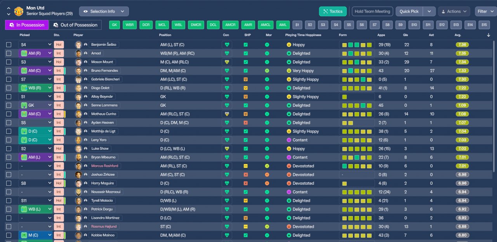The height and width of the screenshot is (242, 497).
Task: Click Benjamin Šeško's form rating squares
Action: [x=356, y=45]
